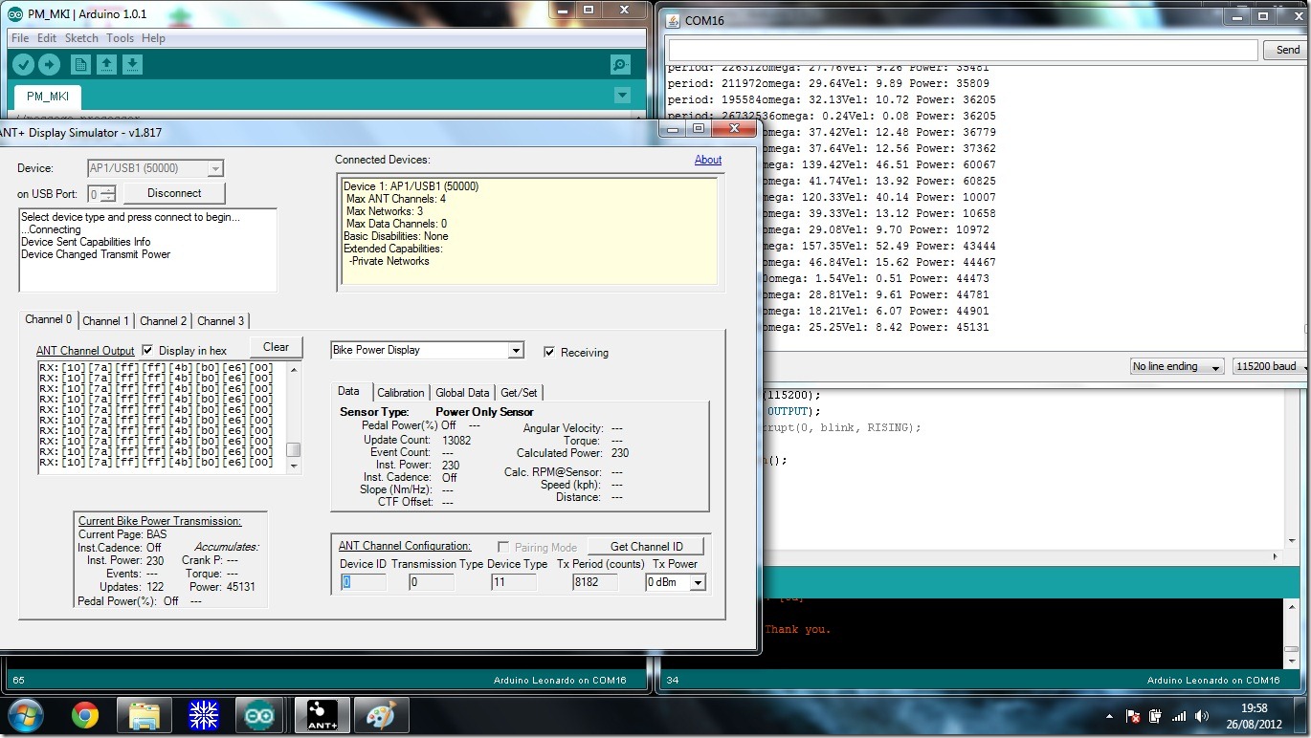Toggle the Display in hex checkbox

click(x=147, y=351)
